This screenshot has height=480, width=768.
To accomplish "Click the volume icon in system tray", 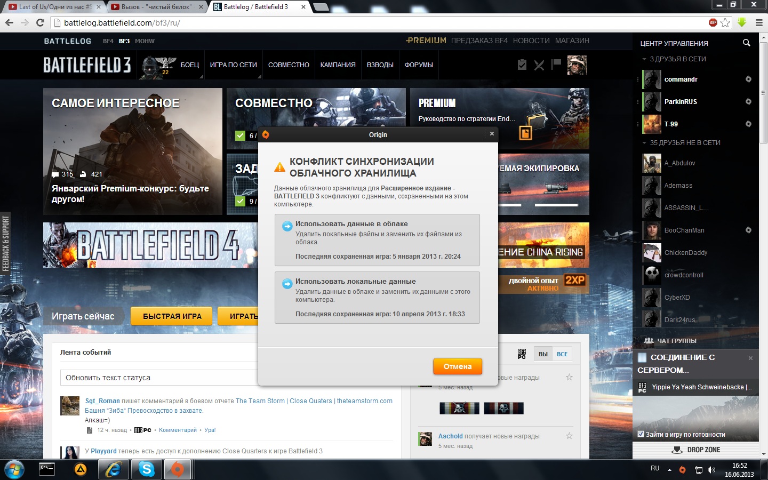I will (711, 470).
